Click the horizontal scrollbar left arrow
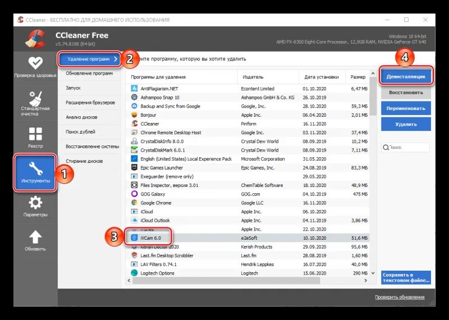 [129, 281]
